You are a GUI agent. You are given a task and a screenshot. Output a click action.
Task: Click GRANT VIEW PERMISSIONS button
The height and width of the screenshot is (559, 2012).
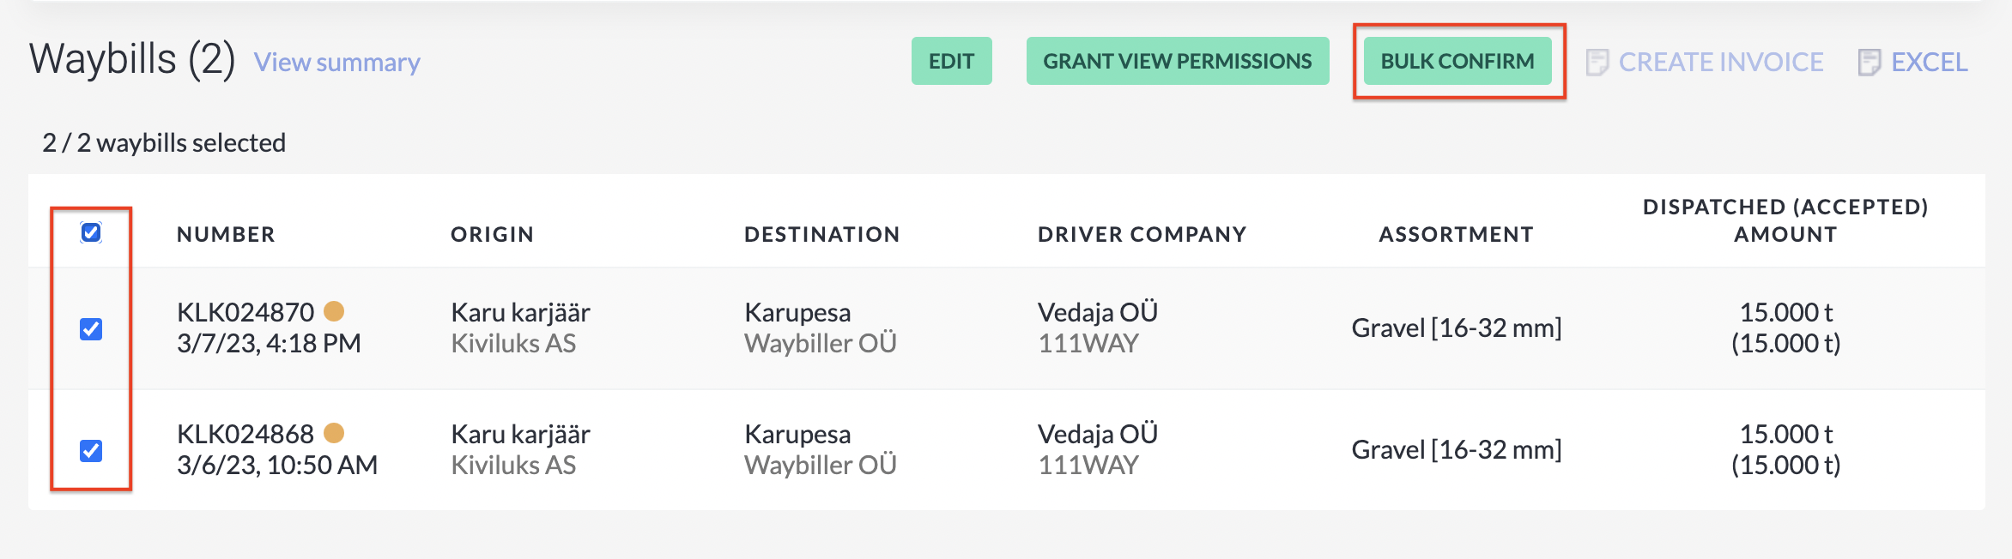[x=1178, y=61]
